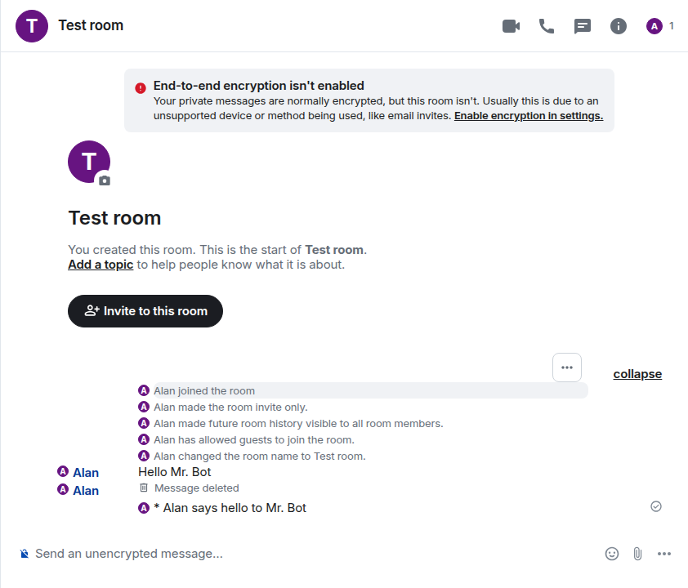Image resolution: width=688 pixels, height=588 pixels.
Task: Enable encryption in settings link
Action: point(529,116)
